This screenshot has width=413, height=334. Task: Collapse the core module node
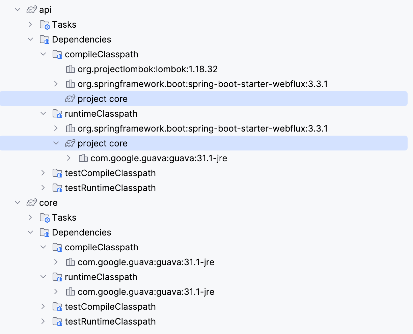(18, 203)
